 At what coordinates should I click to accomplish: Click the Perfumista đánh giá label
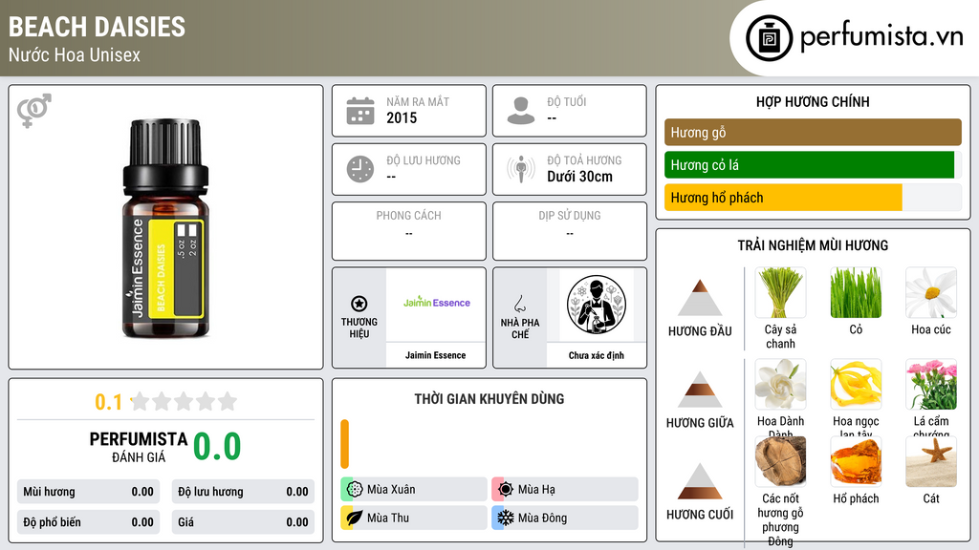point(139,447)
